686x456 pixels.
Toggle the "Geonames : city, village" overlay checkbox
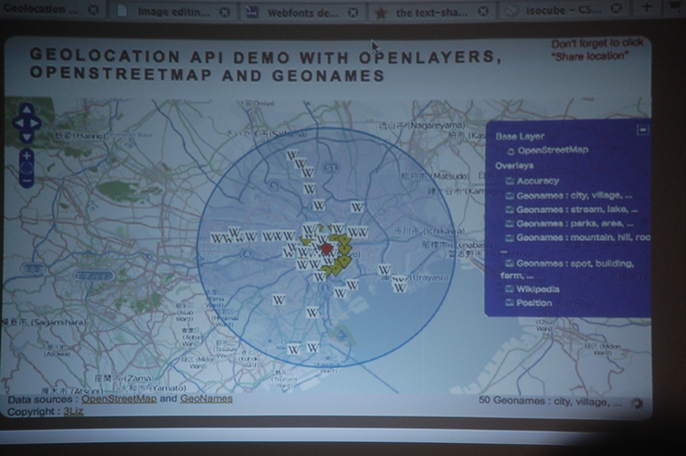(510, 195)
